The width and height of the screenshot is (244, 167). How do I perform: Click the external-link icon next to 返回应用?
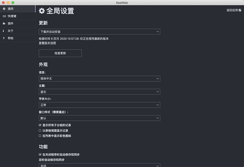240,10
